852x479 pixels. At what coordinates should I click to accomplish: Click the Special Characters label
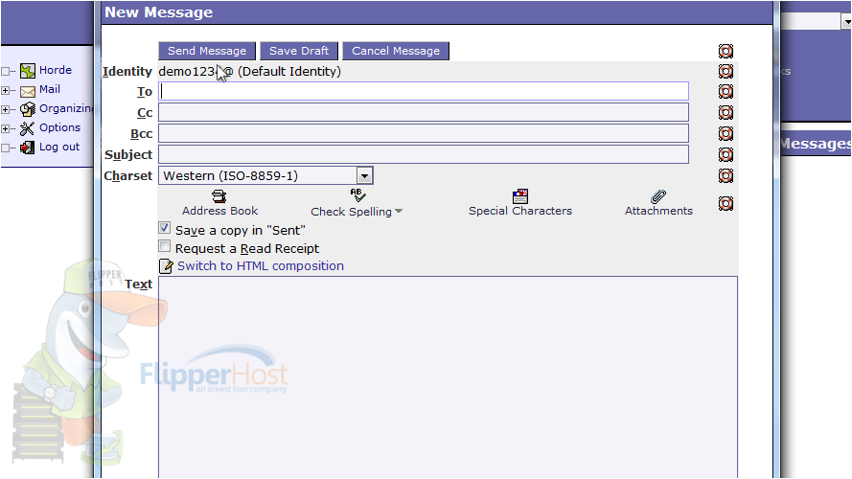[520, 211]
